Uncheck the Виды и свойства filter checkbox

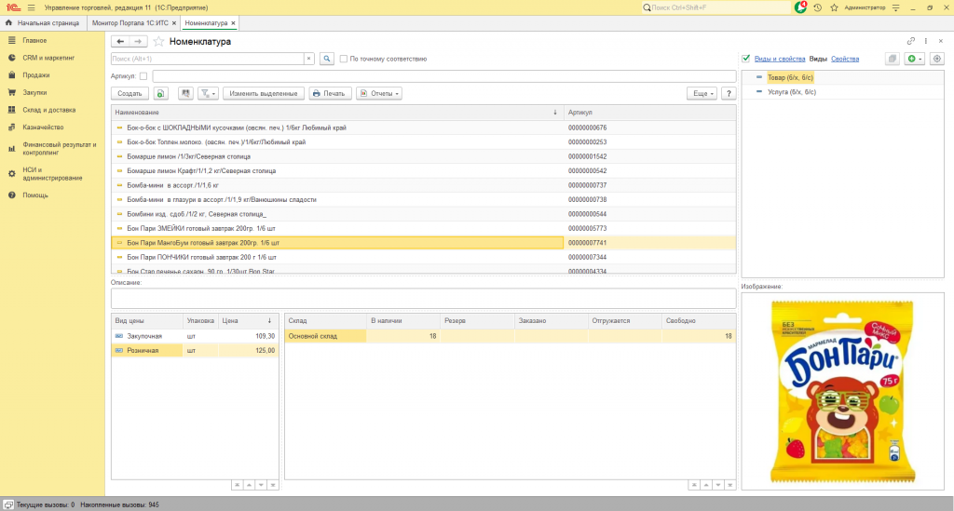(x=746, y=59)
